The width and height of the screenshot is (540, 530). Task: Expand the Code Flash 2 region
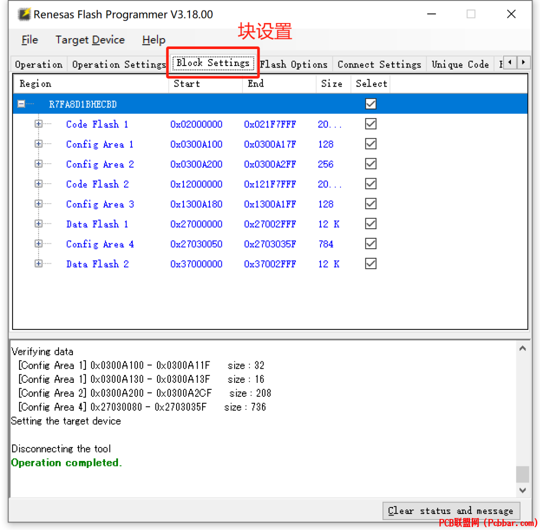38,184
